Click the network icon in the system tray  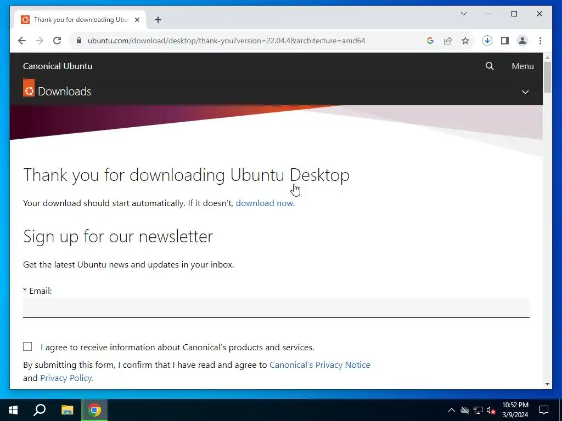click(x=478, y=410)
